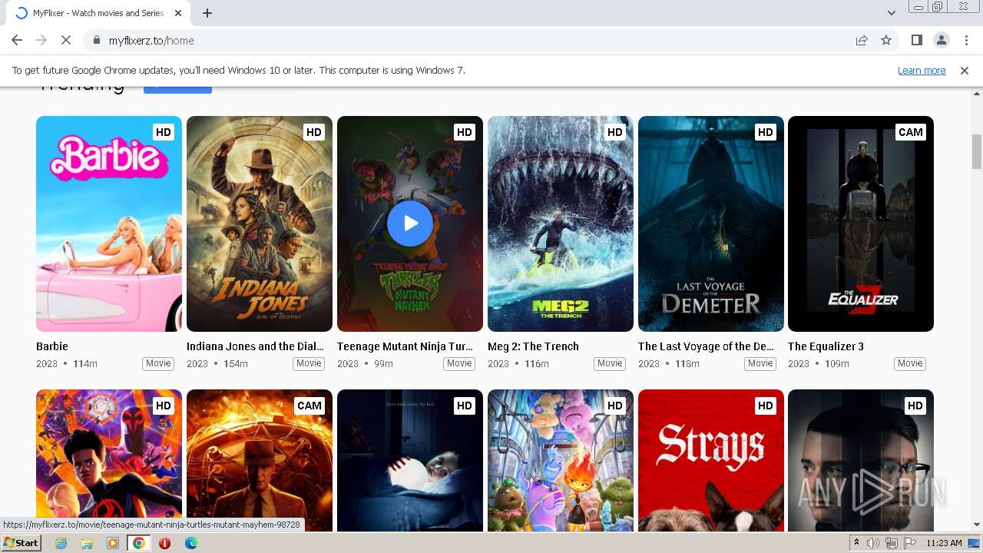Click the scrollbar down arrow
This screenshot has width=983, height=553.
(977, 525)
